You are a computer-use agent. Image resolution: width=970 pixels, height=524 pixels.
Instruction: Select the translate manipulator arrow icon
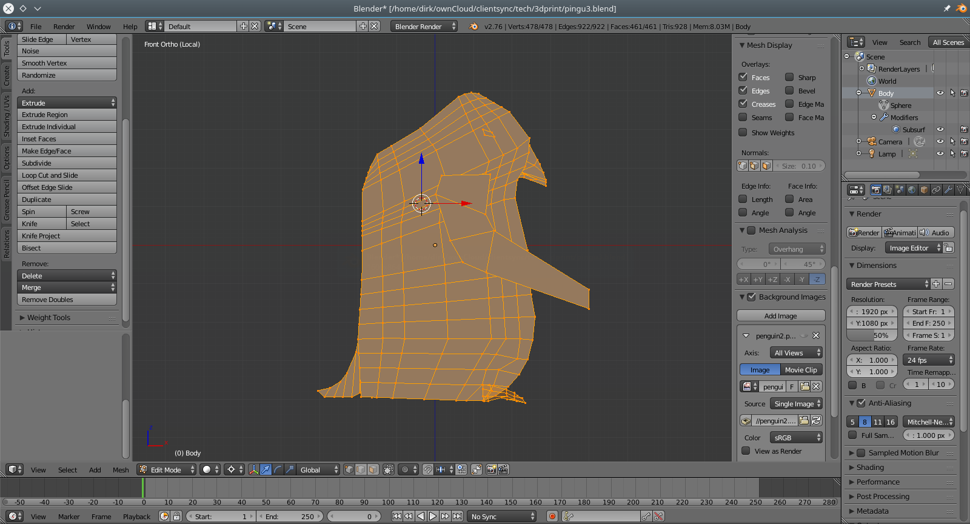[266, 469]
